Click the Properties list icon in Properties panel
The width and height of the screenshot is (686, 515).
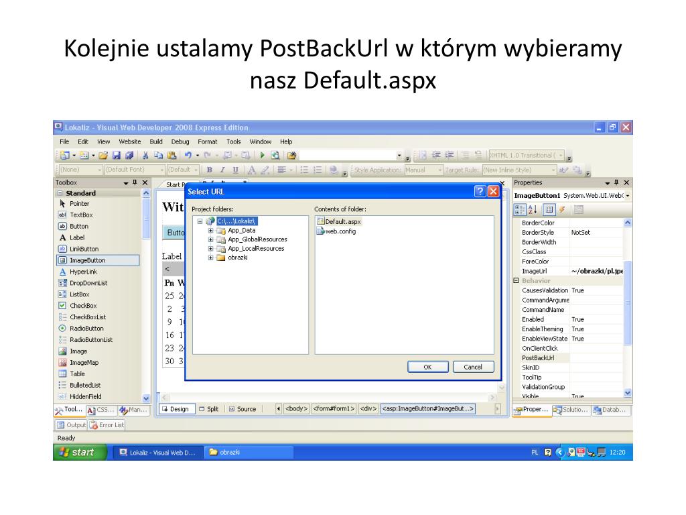tap(549, 210)
